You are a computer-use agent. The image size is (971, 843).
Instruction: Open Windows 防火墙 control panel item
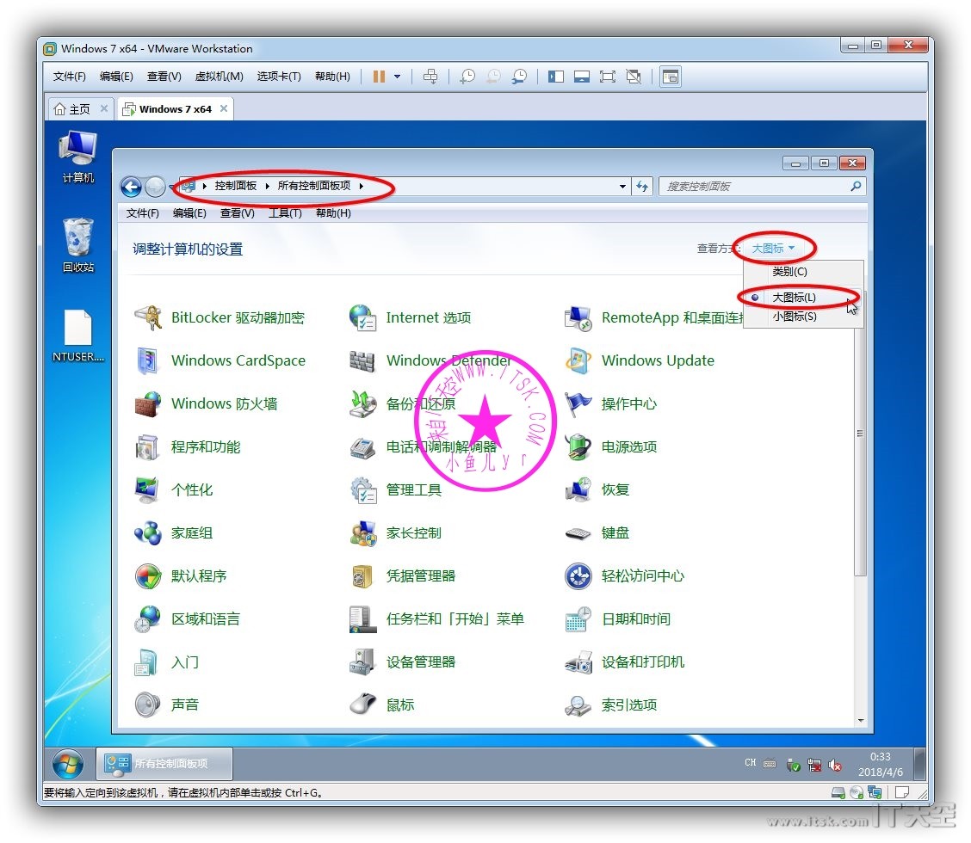point(224,403)
